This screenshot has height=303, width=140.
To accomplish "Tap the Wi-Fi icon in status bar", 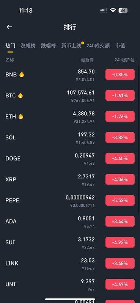I will 113,11.
